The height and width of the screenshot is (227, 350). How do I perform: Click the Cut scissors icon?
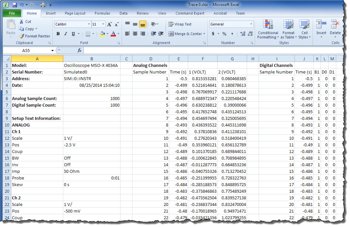tap(22, 22)
